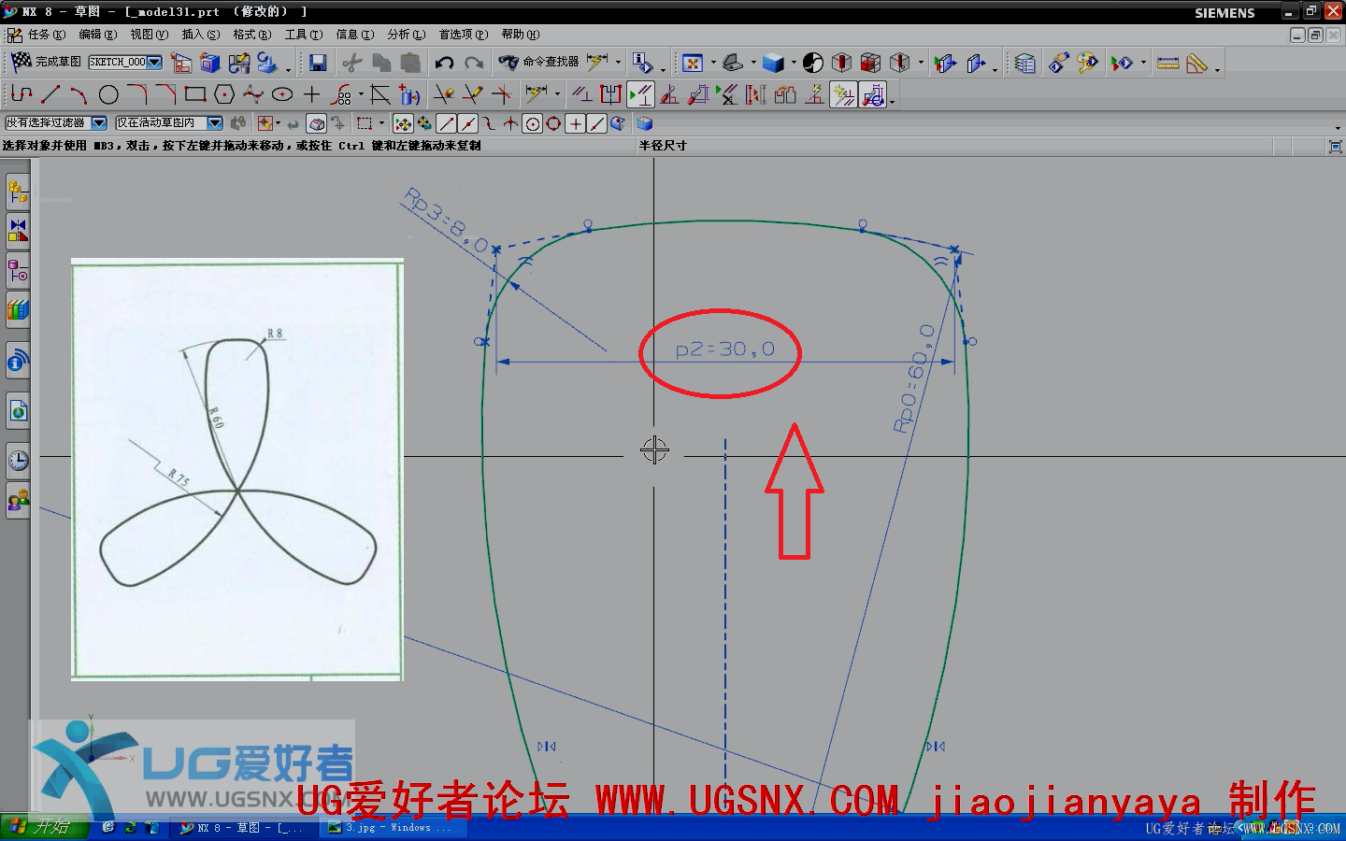The width and height of the screenshot is (1346, 841).
Task: Click the Inferred Dimensions icon
Action: (537, 93)
